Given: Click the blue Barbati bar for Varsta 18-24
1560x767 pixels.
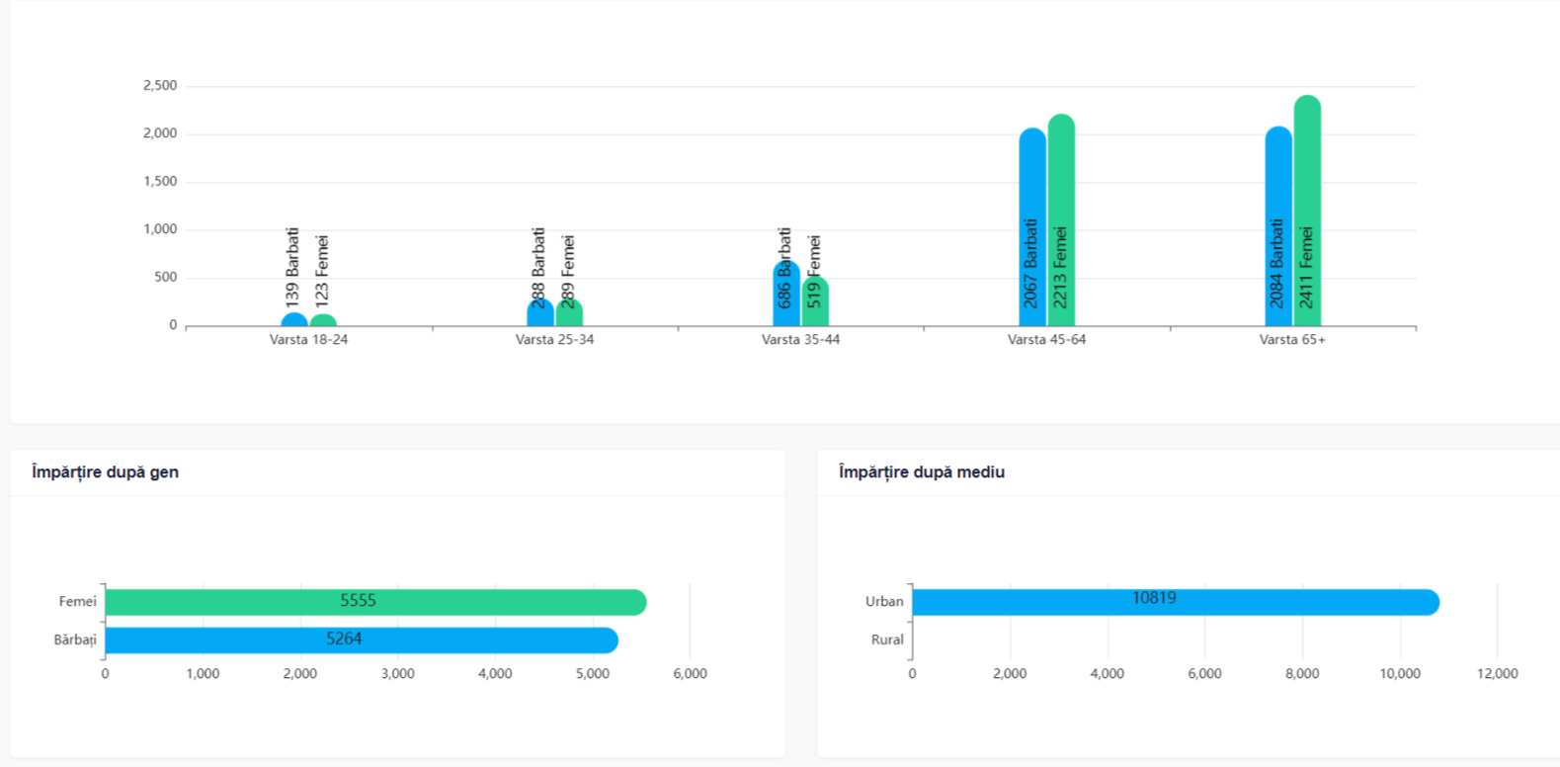Looking at the screenshot, I should 293,320.
